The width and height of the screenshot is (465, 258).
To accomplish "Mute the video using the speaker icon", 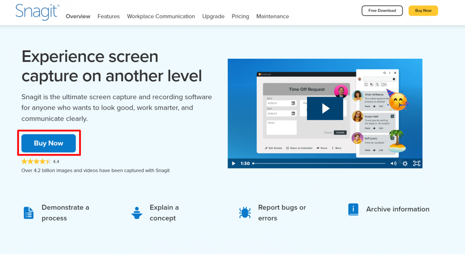I will (x=394, y=163).
